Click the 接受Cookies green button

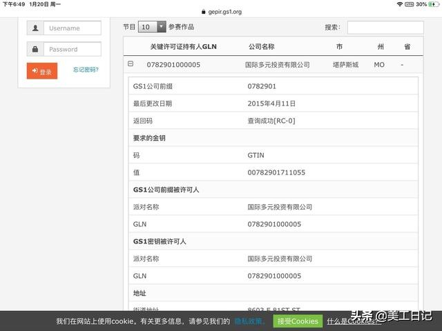point(298,321)
